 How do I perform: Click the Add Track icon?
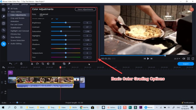click(x=3, y=67)
